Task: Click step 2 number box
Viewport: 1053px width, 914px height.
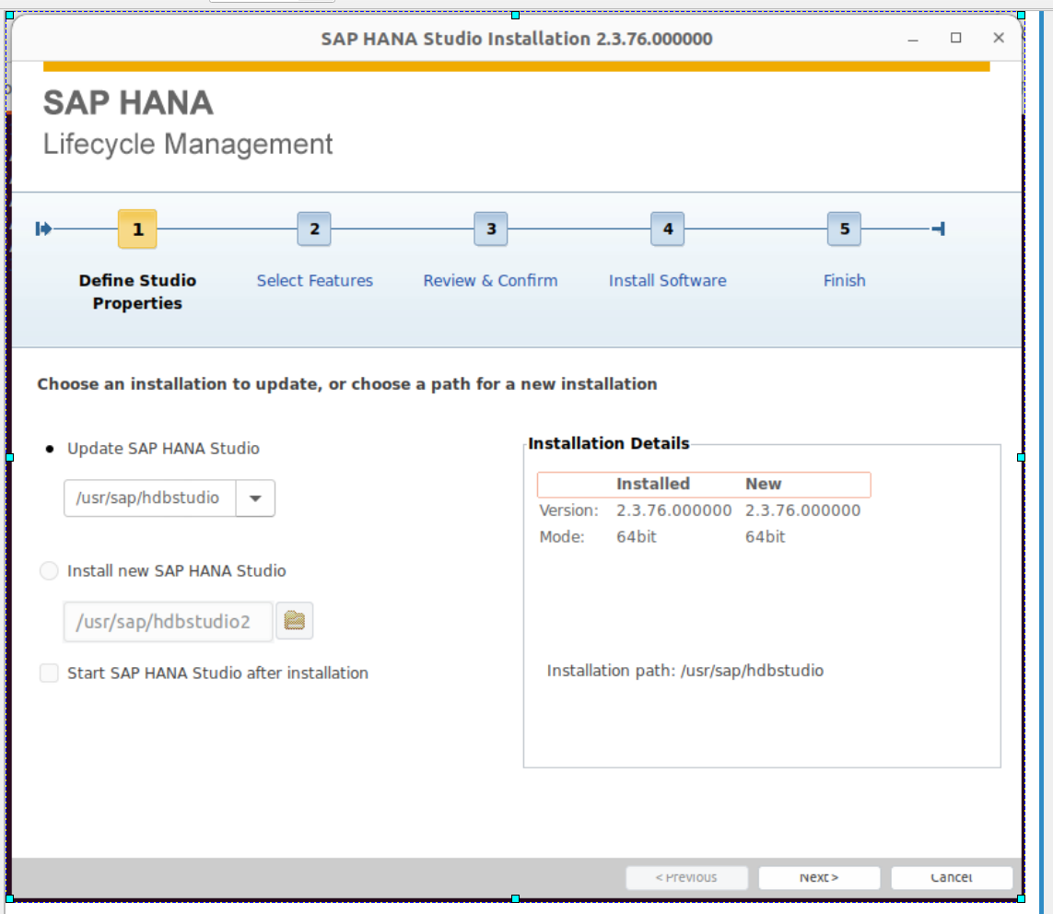Action: [314, 229]
